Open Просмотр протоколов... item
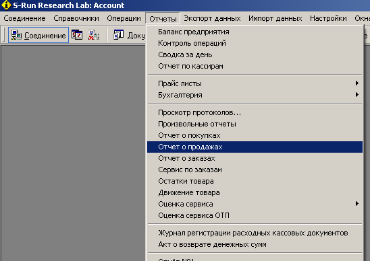This screenshot has width=370, height=261. (255, 112)
